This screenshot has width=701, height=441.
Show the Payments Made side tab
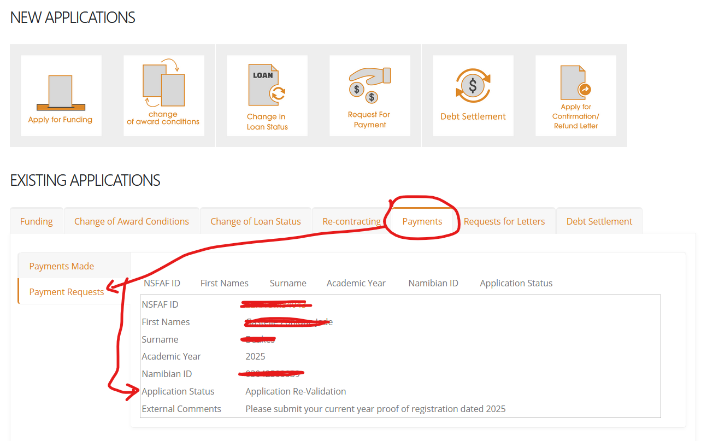[x=62, y=266]
